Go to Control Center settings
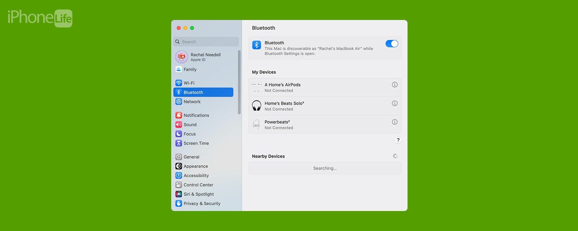Screen dimensions: 578x231 pyautogui.click(x=198, y=185)
